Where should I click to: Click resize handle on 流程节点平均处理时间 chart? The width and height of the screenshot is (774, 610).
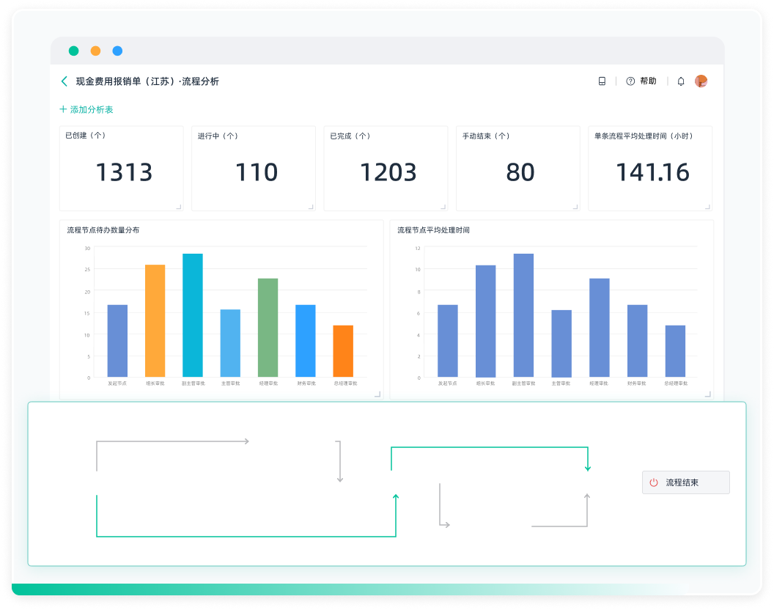click(707, 394)
